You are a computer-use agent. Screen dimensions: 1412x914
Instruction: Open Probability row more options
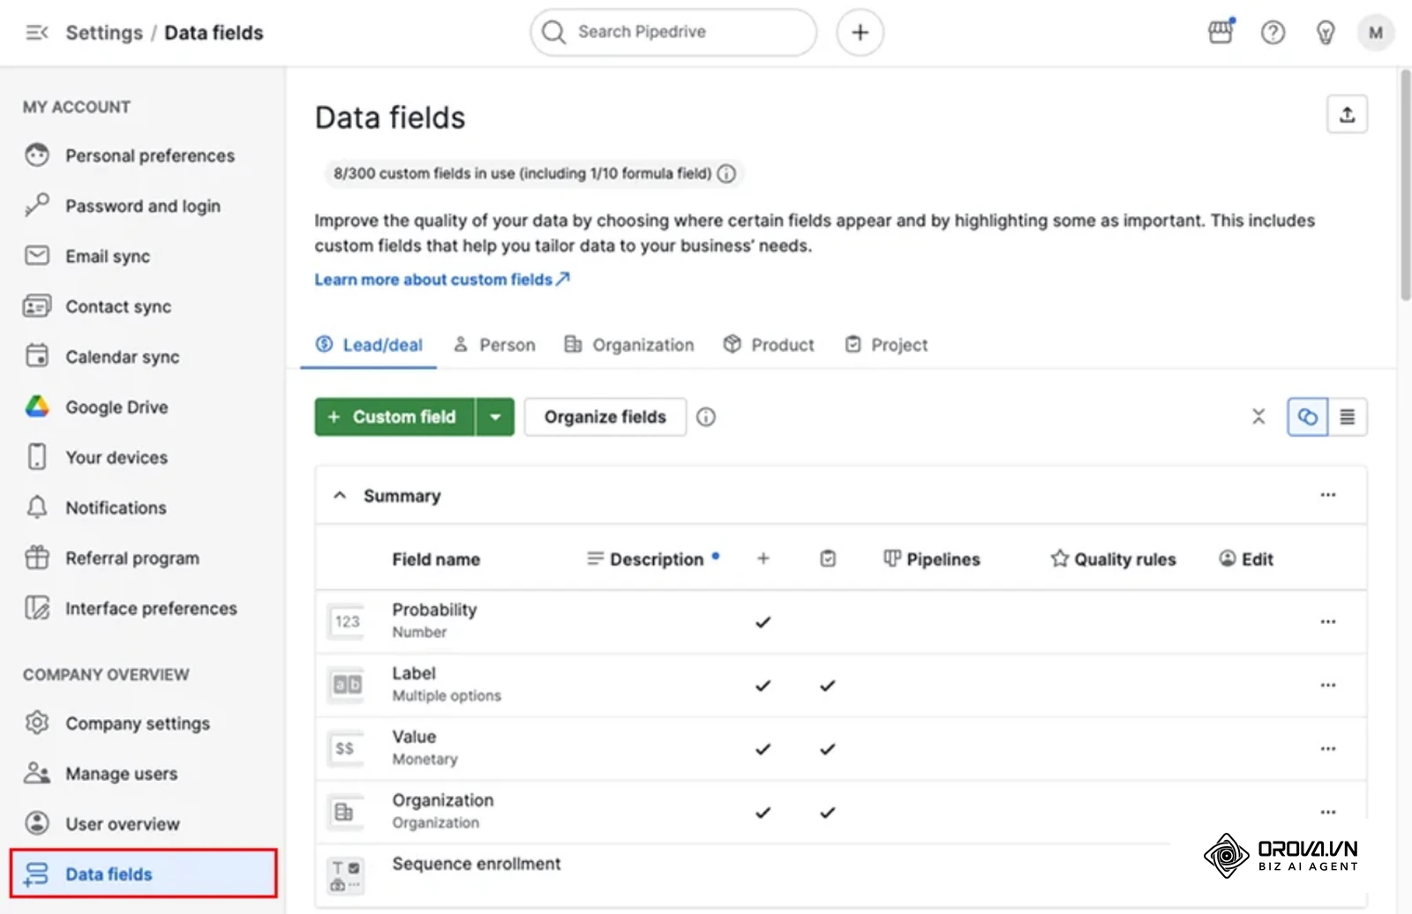coord(1327,622)
